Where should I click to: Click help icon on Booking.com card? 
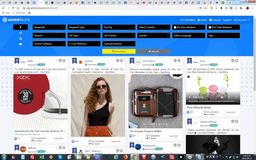coord(175,145)
